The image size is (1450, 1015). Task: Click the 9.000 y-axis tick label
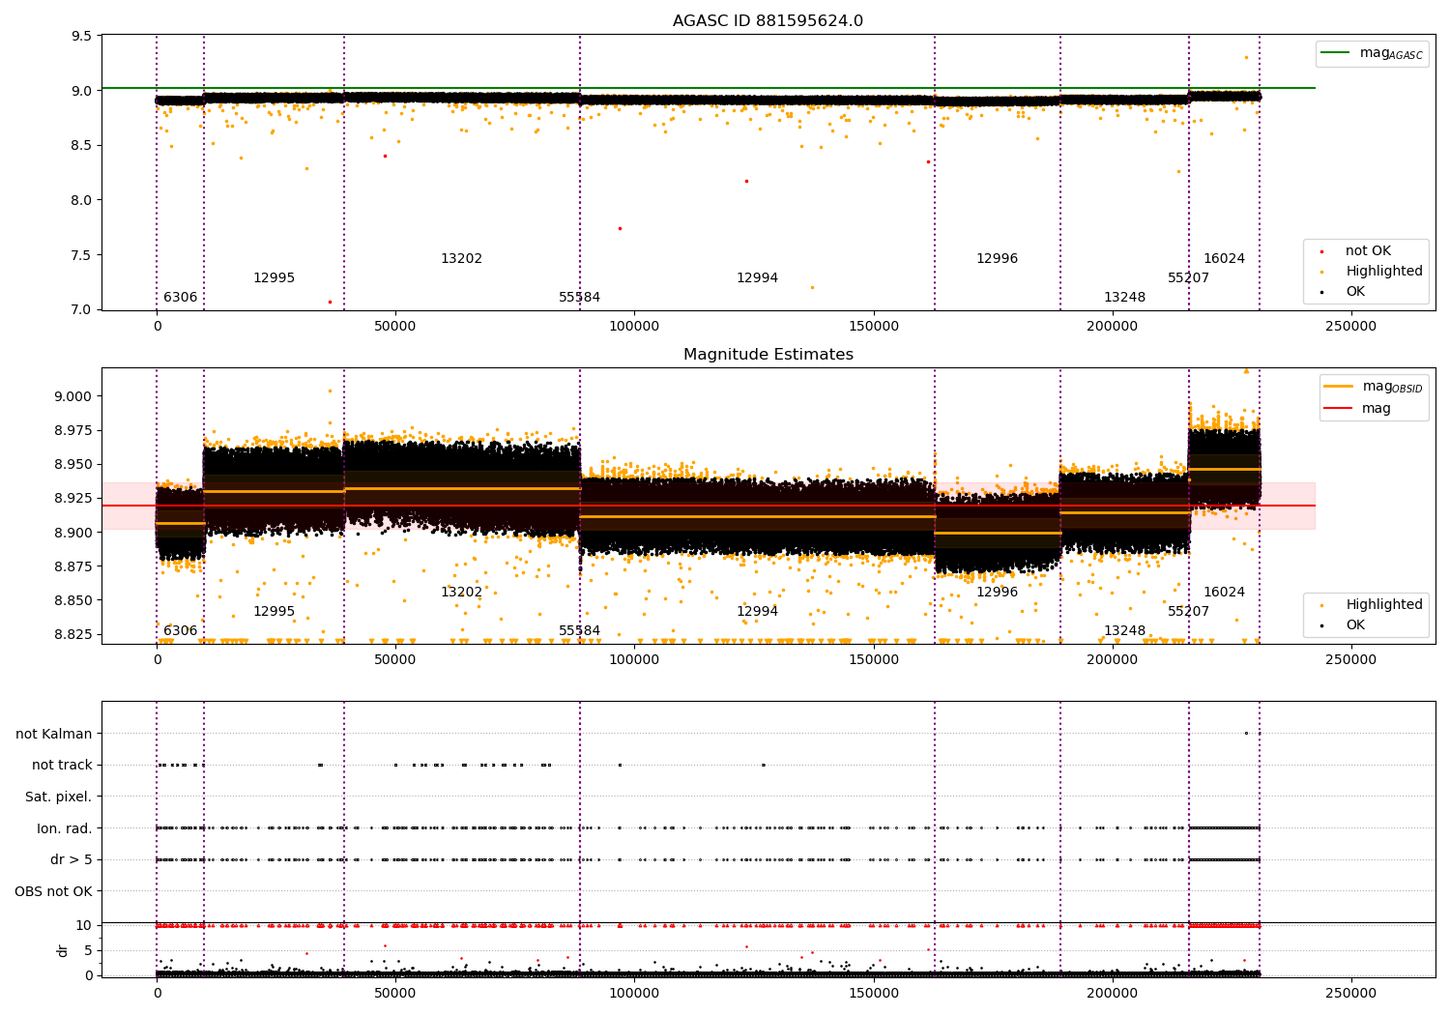click(73, 396)
